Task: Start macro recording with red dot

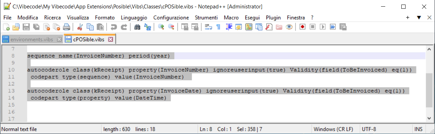Action: point(303,27)
